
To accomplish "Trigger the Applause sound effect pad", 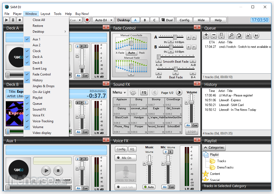I will 122,102.
